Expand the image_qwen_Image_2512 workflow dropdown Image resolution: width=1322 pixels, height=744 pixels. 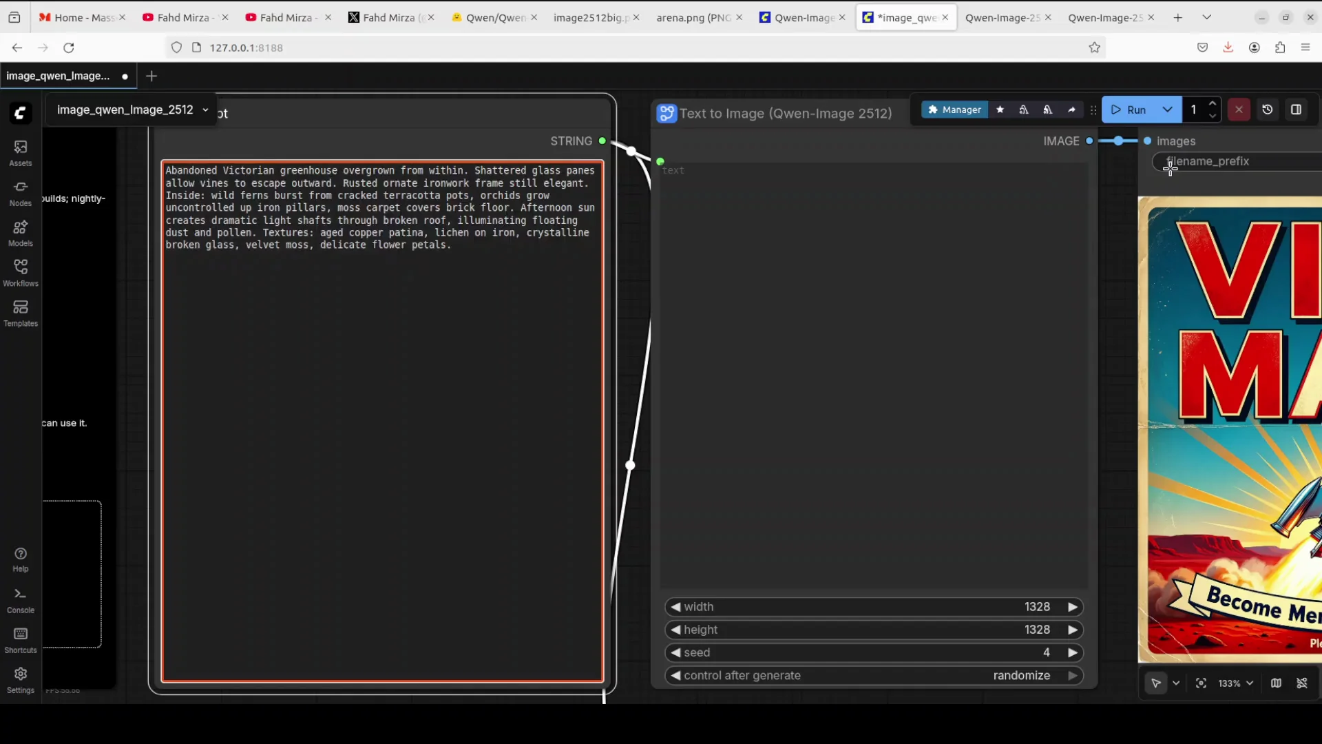click(205, 110)
